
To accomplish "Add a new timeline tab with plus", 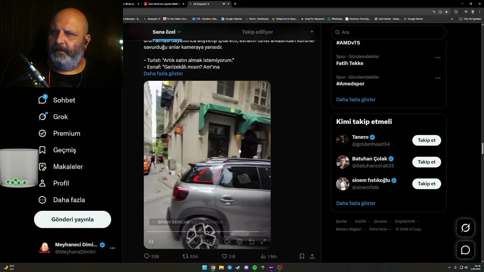I will 312,32.
